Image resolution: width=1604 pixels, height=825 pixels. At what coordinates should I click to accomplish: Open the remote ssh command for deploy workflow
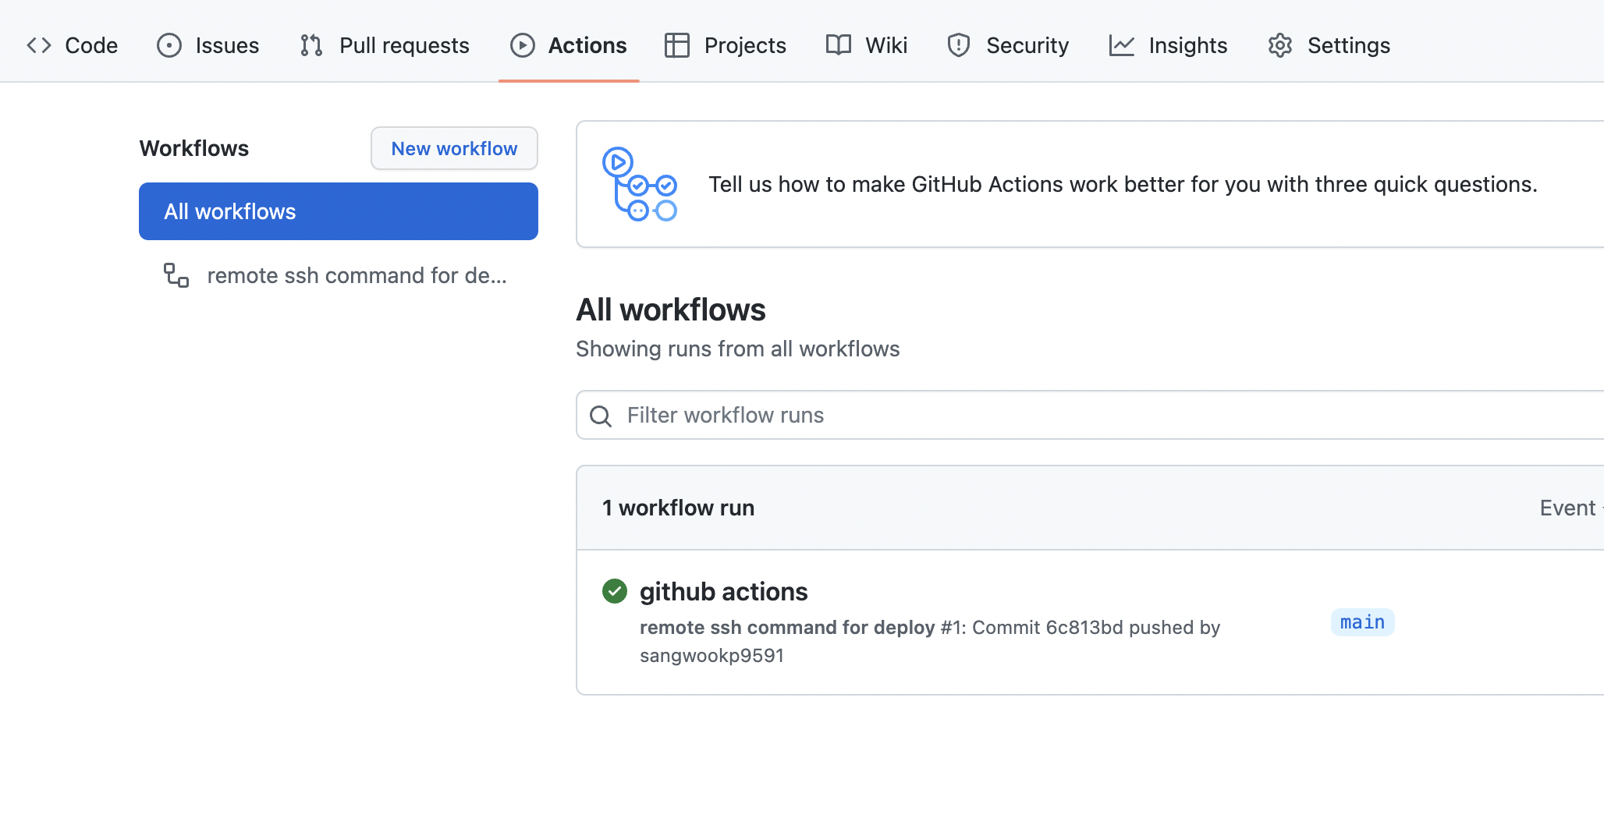[339, 275]
